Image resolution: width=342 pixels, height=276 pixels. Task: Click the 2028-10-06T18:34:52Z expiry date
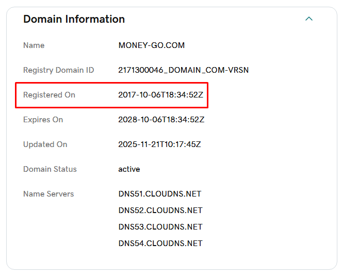(x=161, y=120)
